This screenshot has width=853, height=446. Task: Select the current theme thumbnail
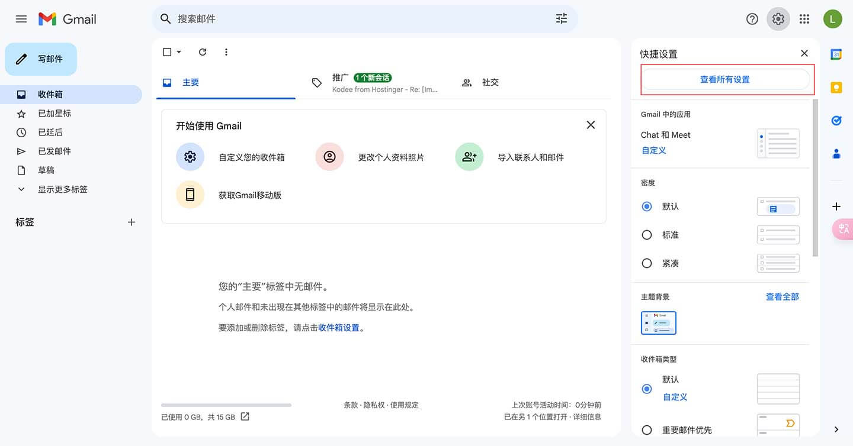click(x=659, y=323)
